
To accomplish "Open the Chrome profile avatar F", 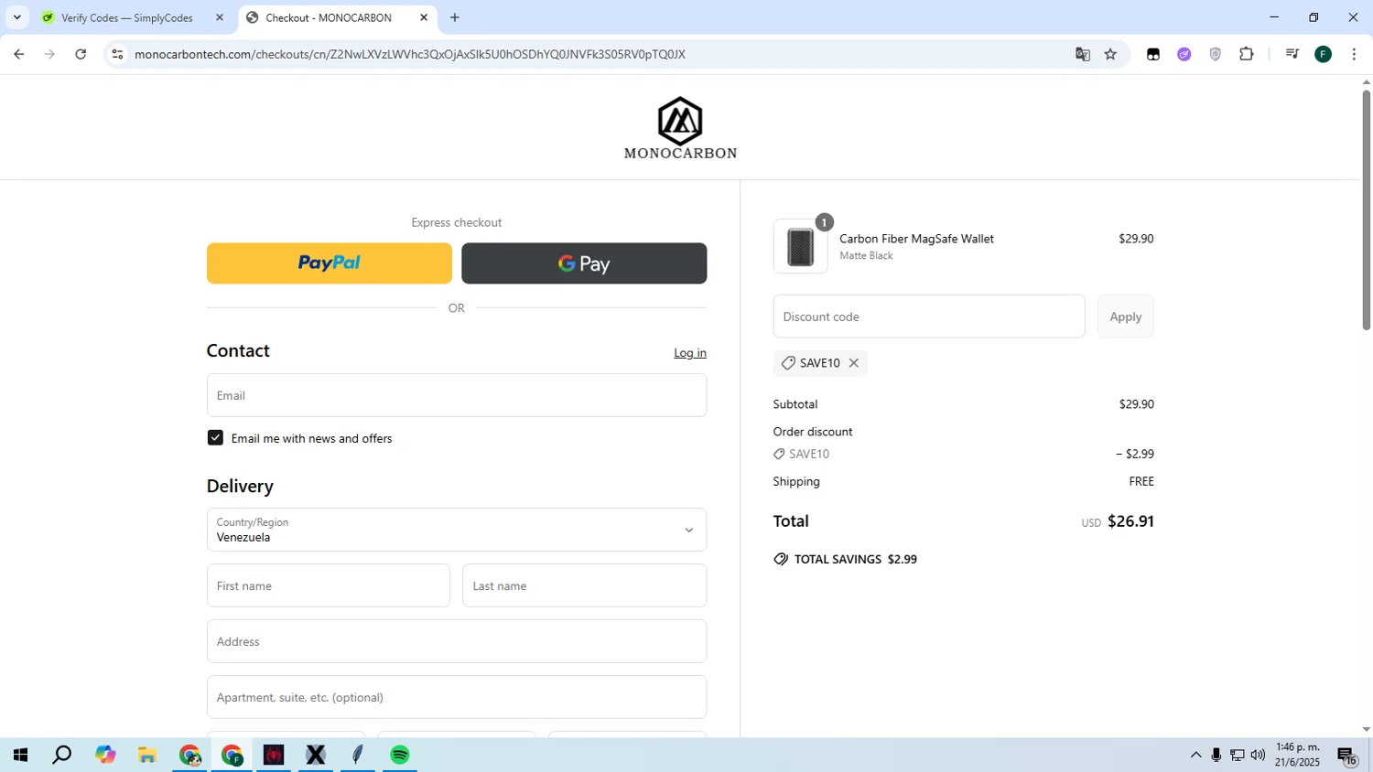I will [1324, 54].
